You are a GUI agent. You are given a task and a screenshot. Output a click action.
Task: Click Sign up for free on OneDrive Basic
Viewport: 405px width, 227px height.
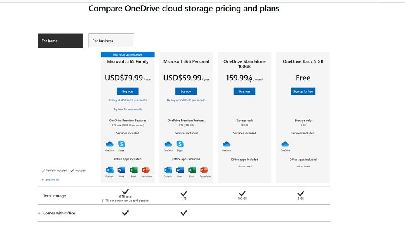tap(303, 91)
